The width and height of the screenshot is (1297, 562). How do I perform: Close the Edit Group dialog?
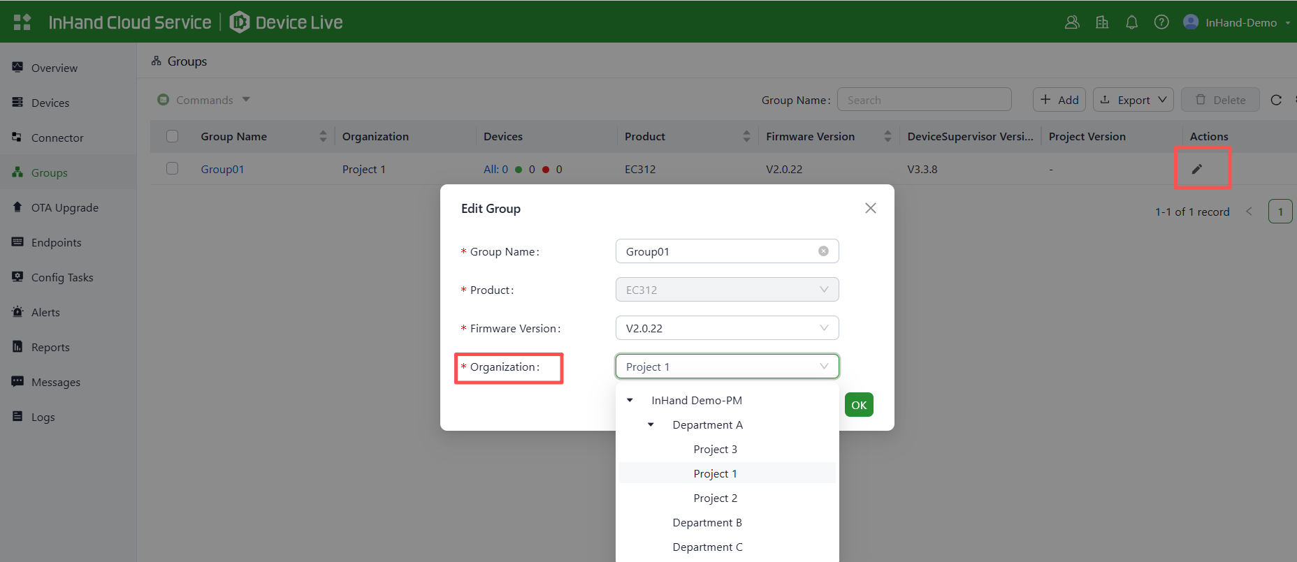[x=870, y=208]
